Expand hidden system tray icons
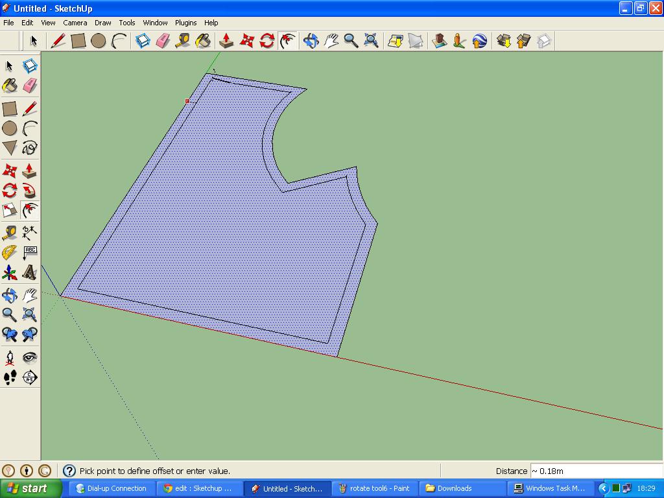The width and height of the screenshot is (664, 498). coord(604,488)
